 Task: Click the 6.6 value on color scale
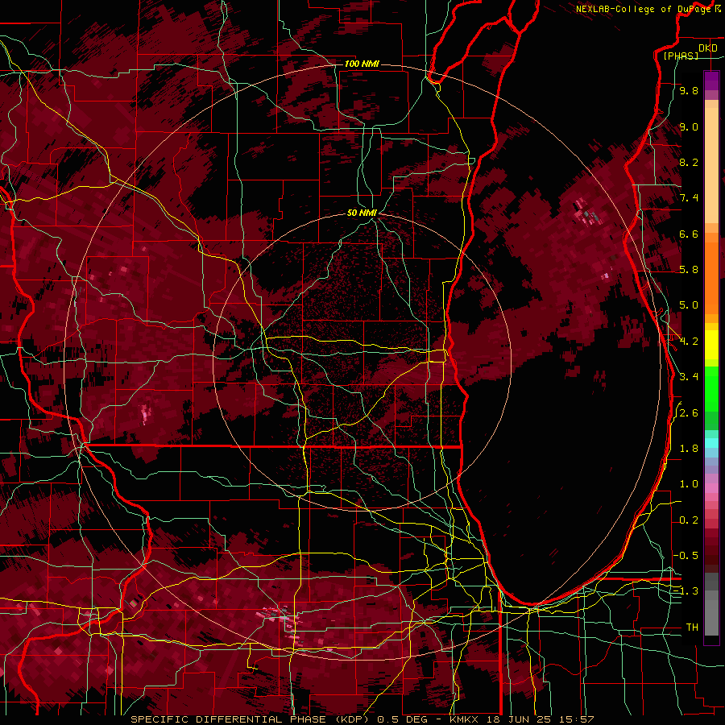(689, 234)
